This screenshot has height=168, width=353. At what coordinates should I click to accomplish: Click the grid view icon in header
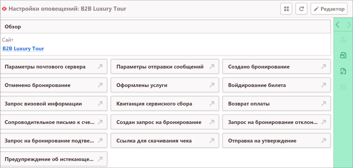[x=286, y=9]
